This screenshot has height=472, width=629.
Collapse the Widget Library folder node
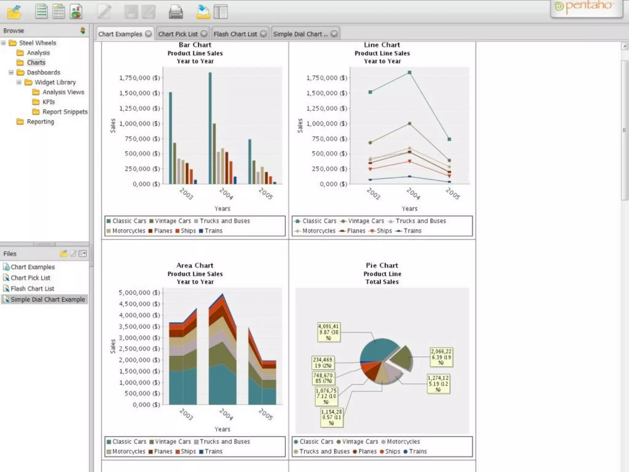click(x=19, y=82)
